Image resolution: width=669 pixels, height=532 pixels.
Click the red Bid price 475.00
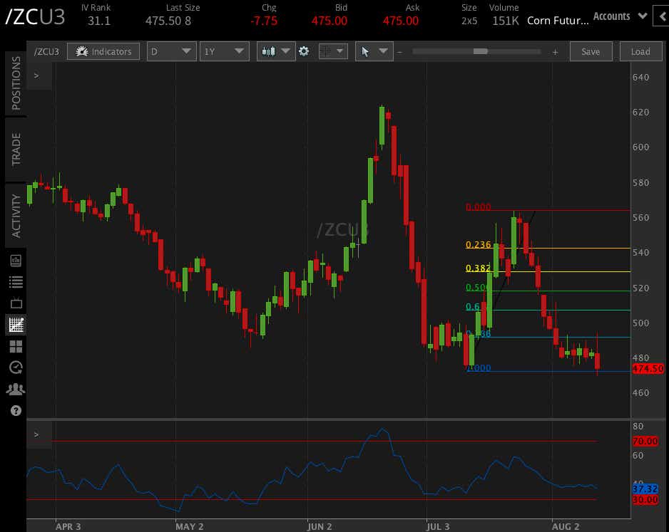pos(330,21)
